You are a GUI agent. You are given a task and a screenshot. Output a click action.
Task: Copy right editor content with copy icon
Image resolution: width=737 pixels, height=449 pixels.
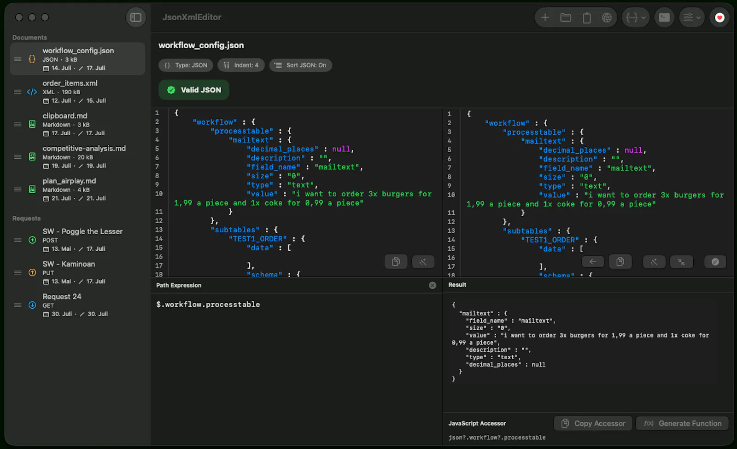click(620, 262)
